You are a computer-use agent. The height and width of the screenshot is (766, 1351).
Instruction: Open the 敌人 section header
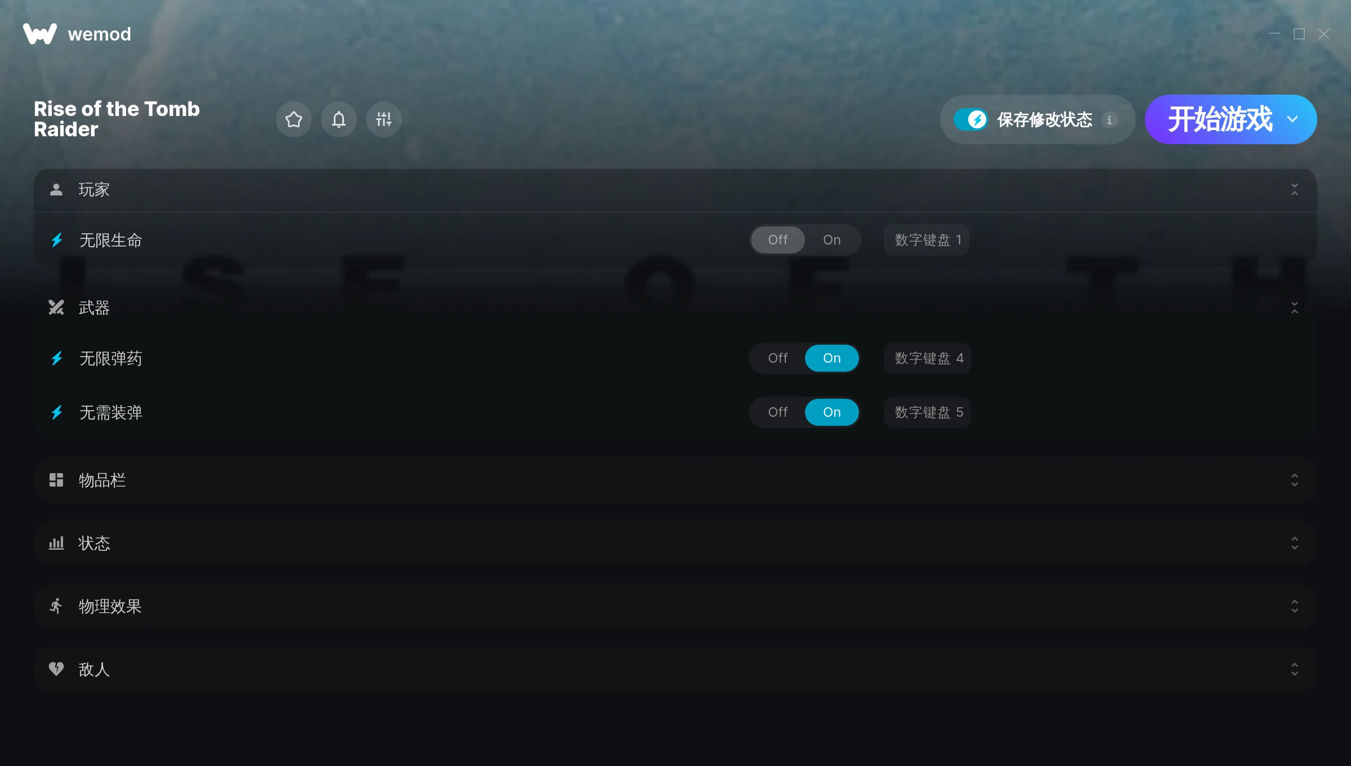coord(675,669)
